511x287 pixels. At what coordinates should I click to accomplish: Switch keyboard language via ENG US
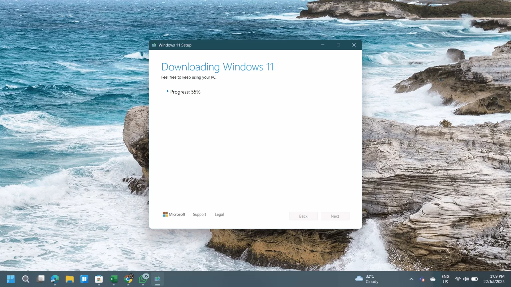coord(445,279)
